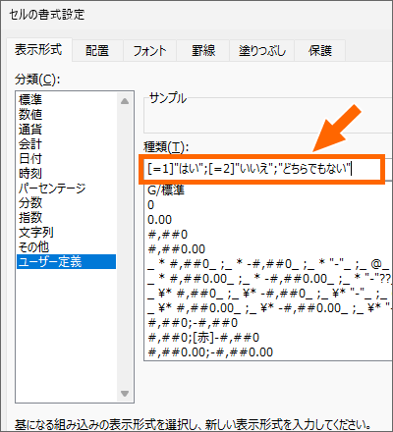The width and height of the screenshot is (393, 432).
Task: Choose the #,##0;-#,##0 format
Action: pos(268,323)
